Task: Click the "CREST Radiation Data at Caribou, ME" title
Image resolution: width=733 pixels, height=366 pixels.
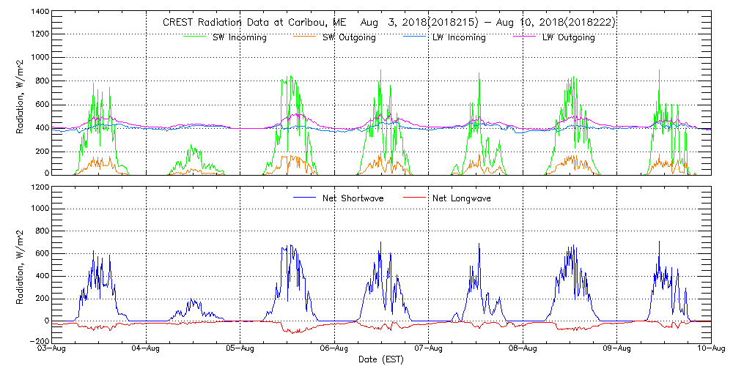Action: (247, 23)
